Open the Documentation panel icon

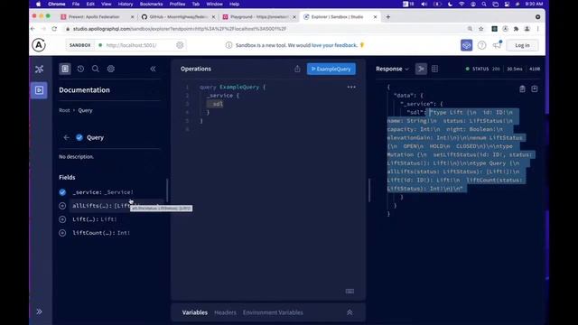tap(65, 69)
